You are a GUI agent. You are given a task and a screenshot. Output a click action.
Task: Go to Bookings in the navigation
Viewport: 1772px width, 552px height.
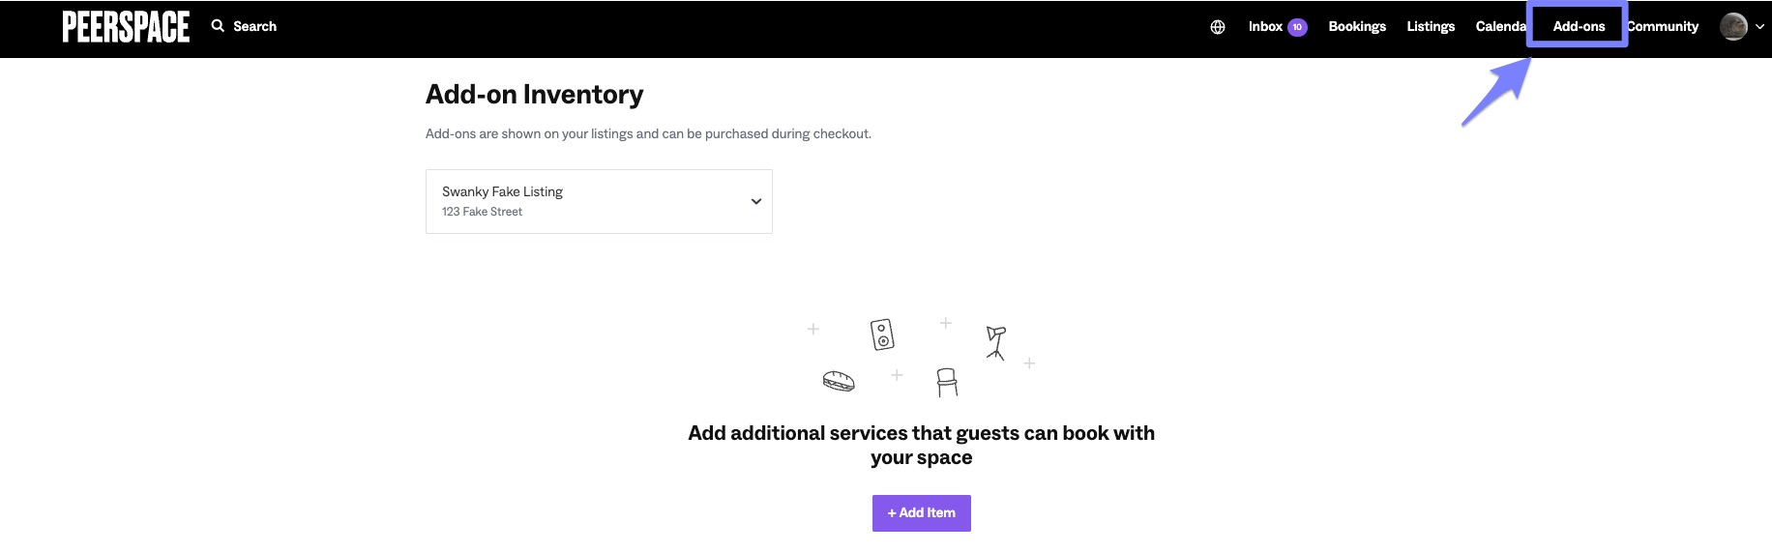tap(1357, 27)
